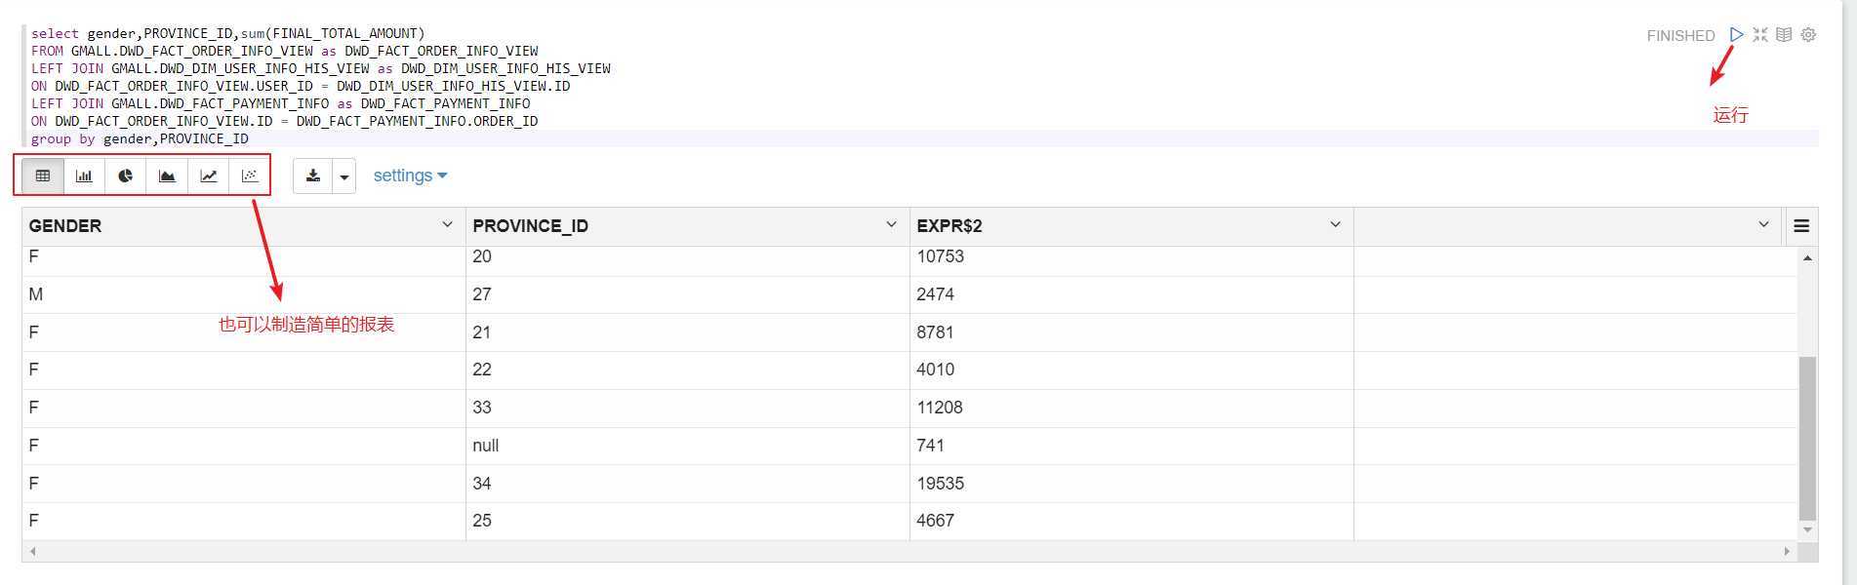
Task: Click the vertical scrollbar thumb of table
Action: [x=1807, y=439]
